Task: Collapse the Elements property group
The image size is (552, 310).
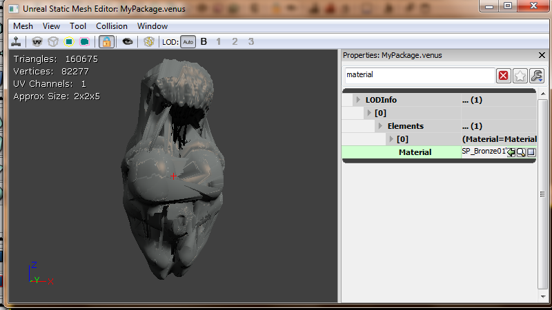Action: (380, 126)
